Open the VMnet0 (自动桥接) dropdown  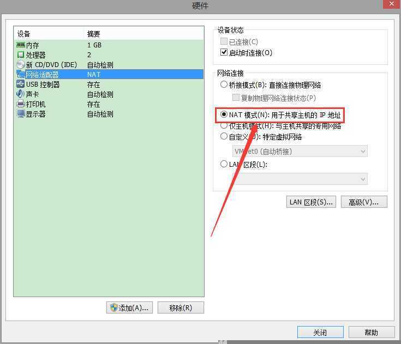(300, 152)
